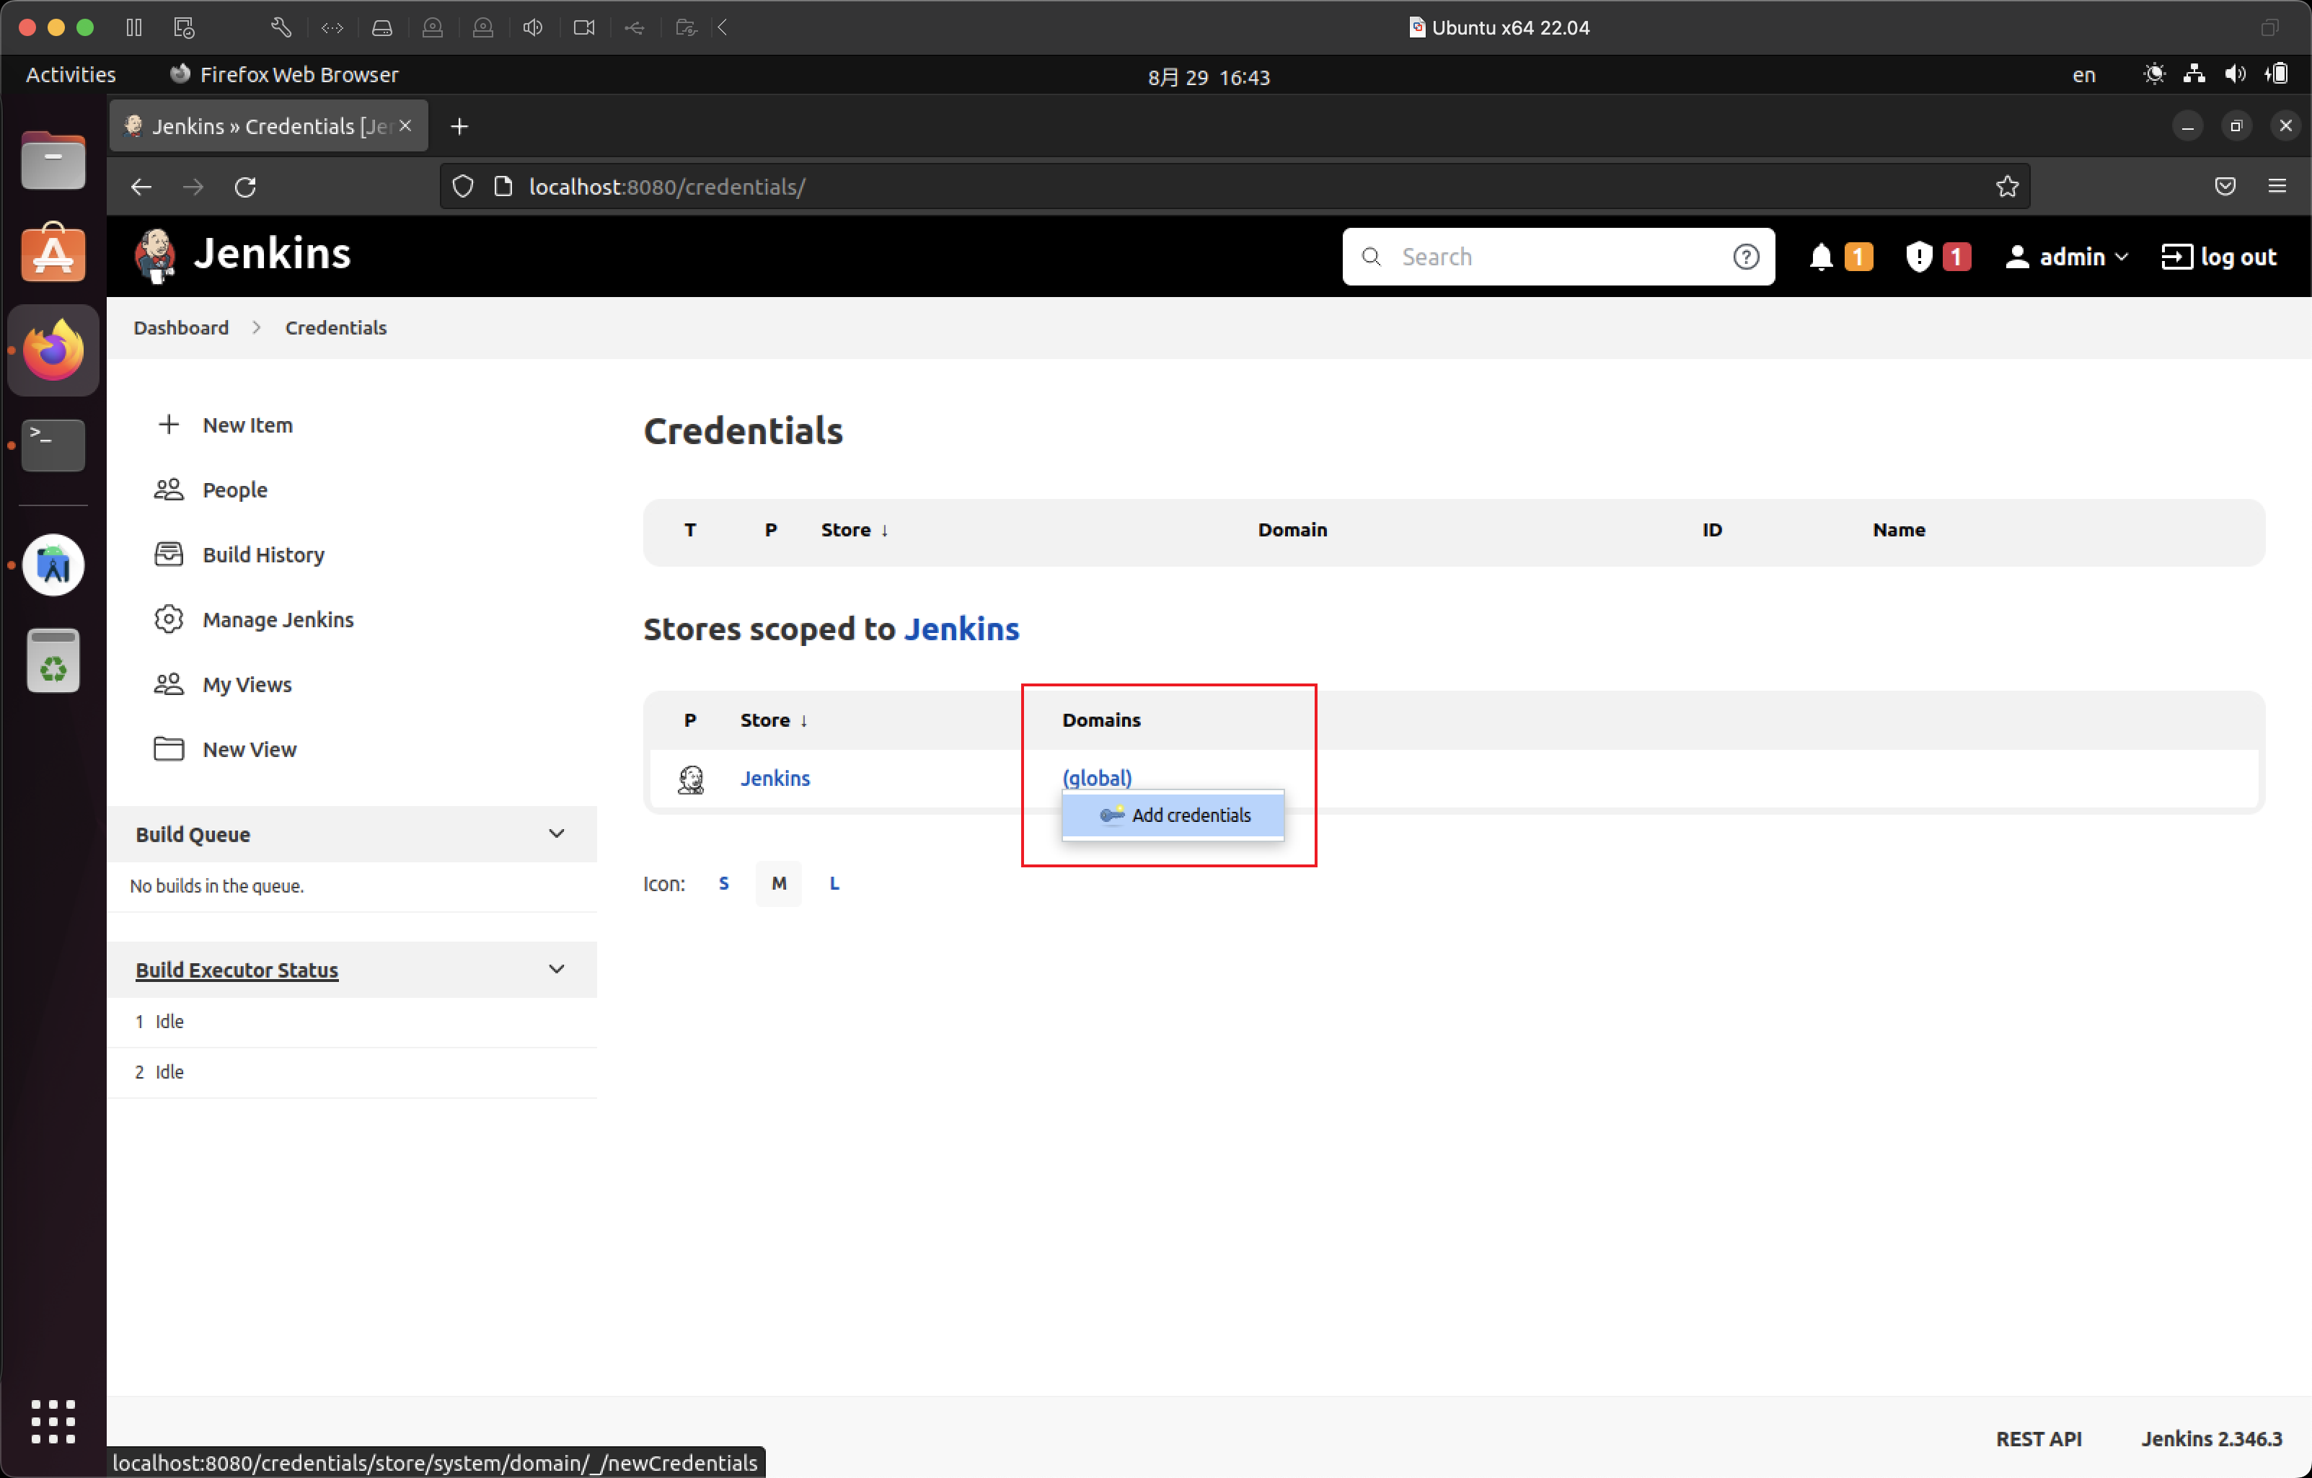Click the Jenkins store butler icon
This screenshot has width=2312, height=1478.
coord(690,779)
